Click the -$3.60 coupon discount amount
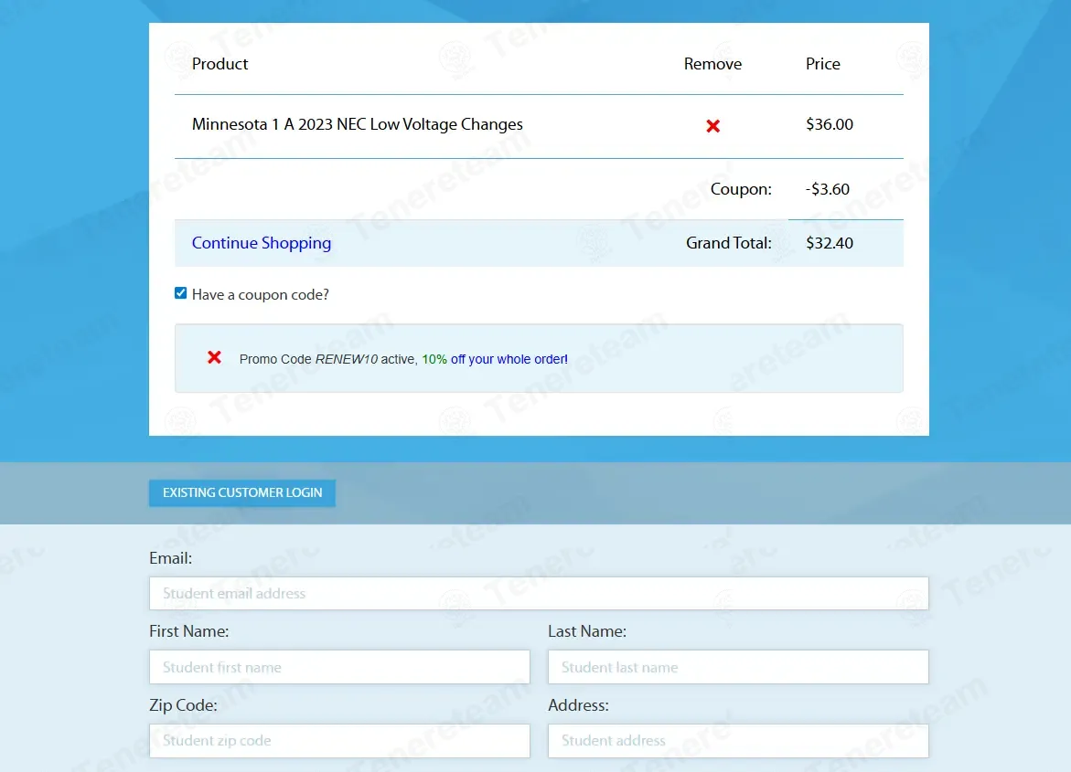Viewport: 1071px width, 772px height. pos(827,189)
